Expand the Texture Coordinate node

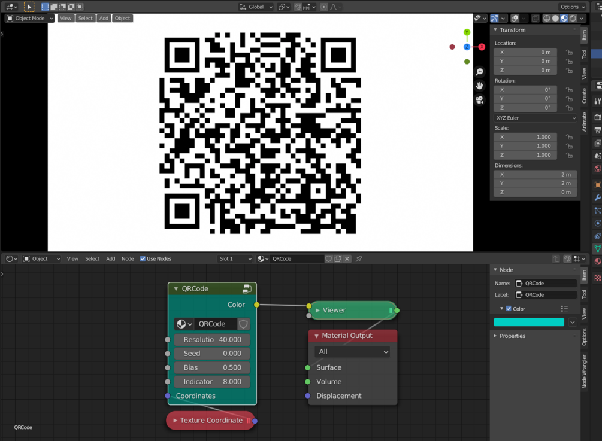coord(175,421)
